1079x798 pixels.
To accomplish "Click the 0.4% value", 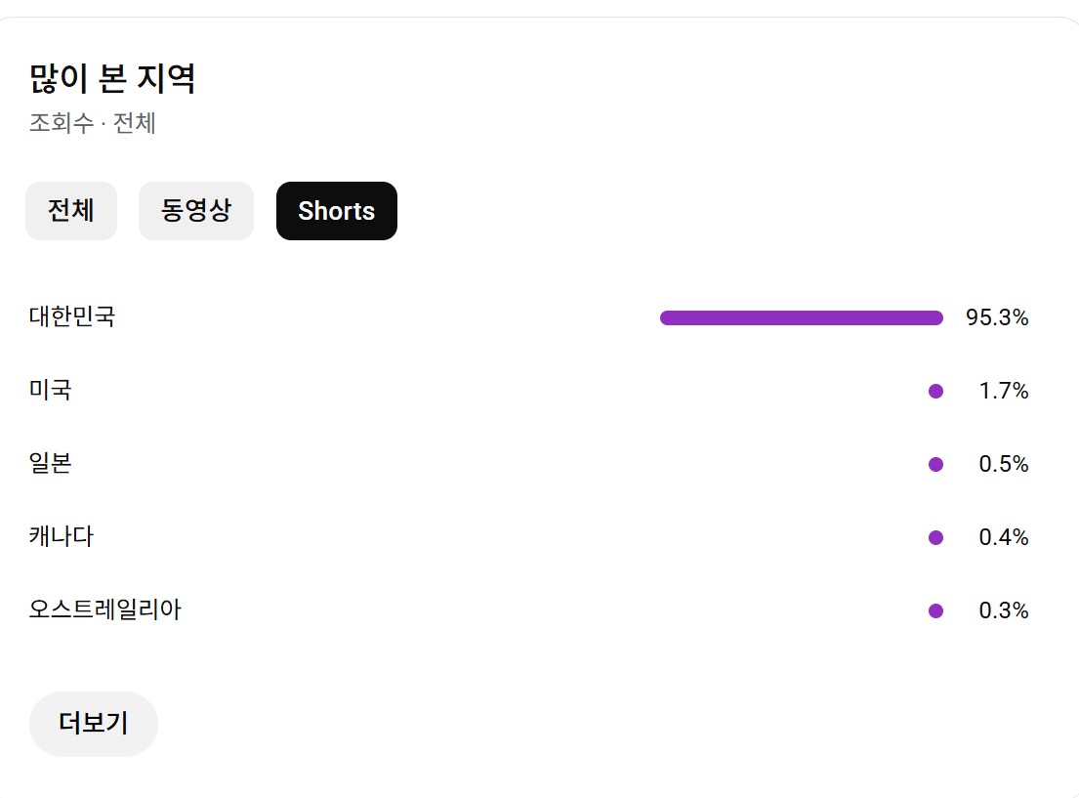I will pos(1004,537).
